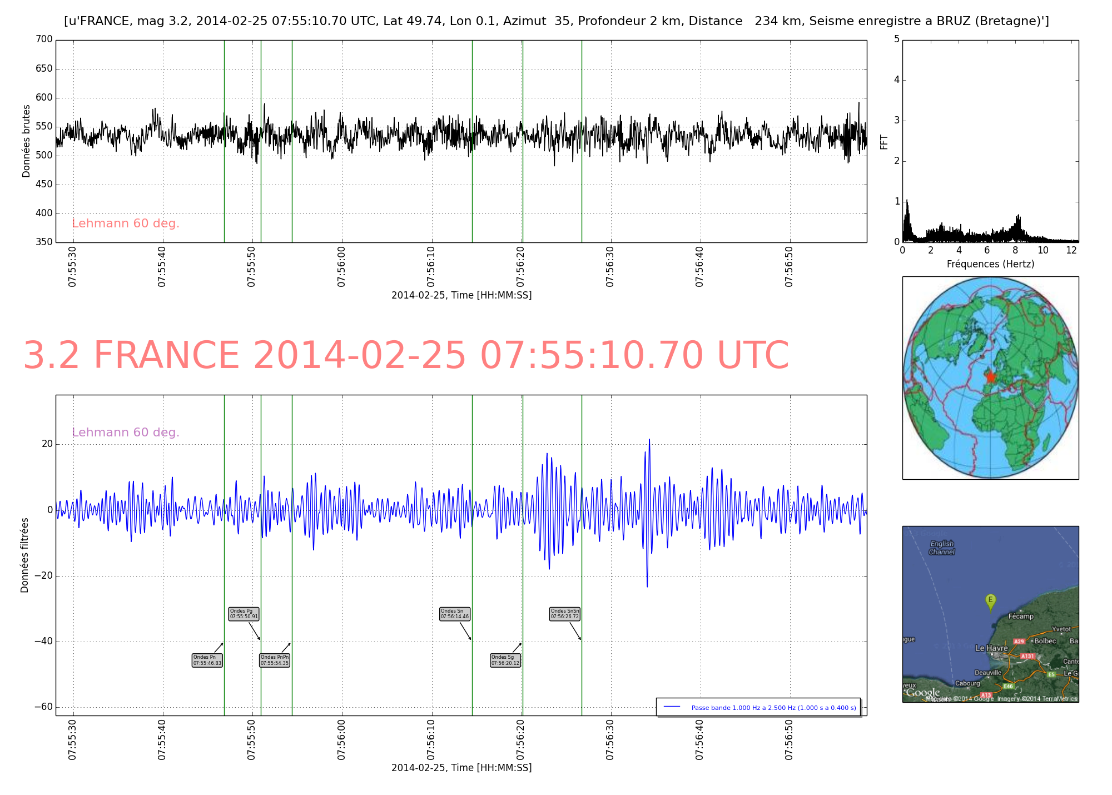Click the green E pin on the map
This screenshot has width=1112, height=795.
tap(990, 601)
